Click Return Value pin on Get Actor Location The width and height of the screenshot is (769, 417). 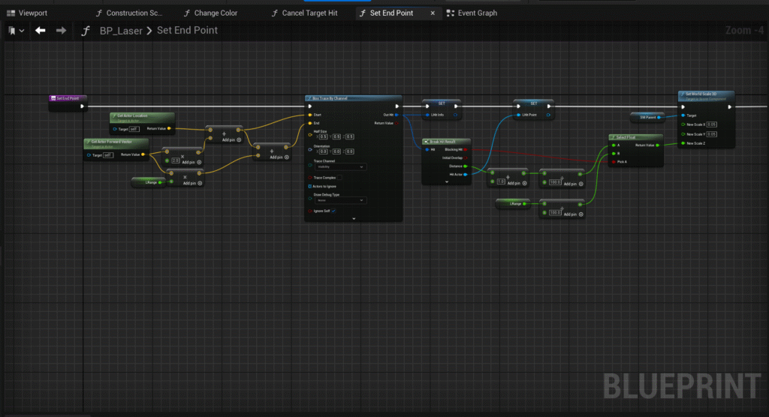point(169,129)
